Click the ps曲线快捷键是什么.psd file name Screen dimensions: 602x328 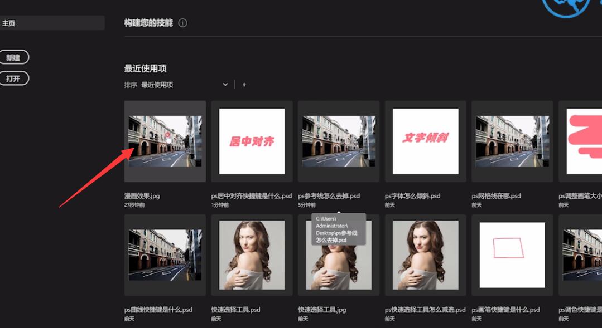coord(158,310)
